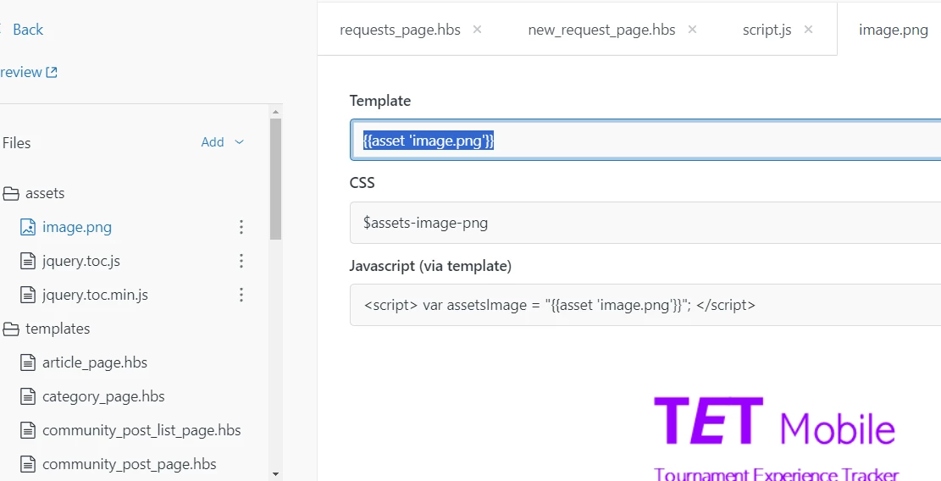This screenshot has height=481, width=941.
Task: Click the CSS label
Action: [x=362, y=183]
